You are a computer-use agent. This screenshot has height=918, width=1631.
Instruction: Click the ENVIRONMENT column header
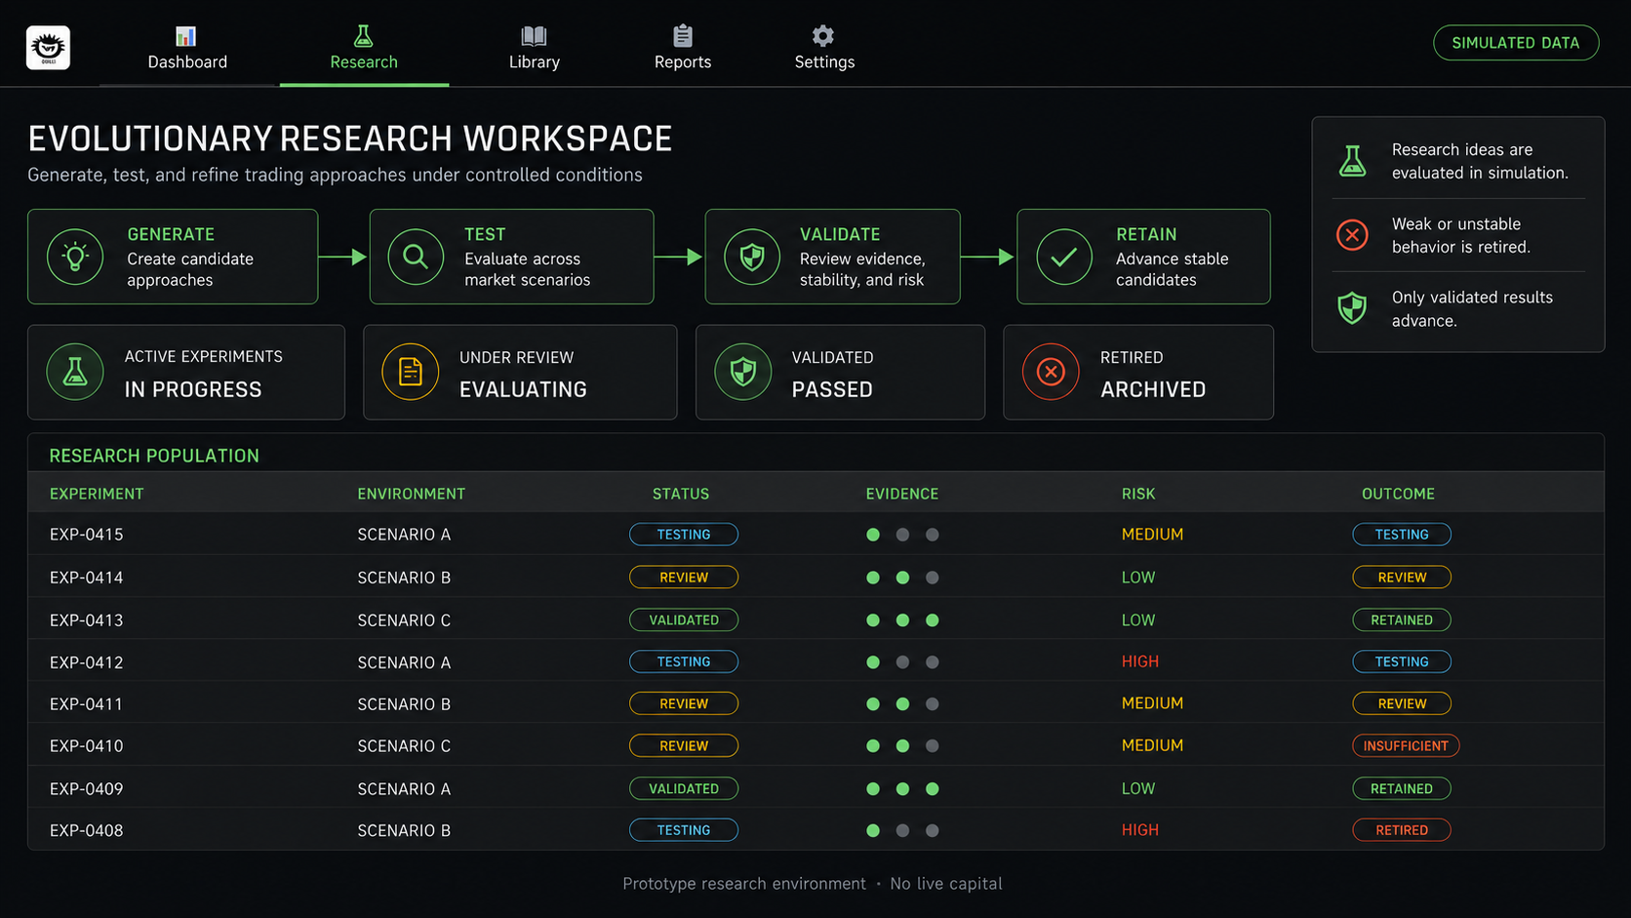(x=412, y=494)
